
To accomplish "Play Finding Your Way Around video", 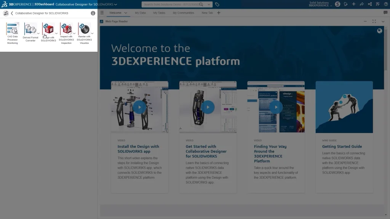I will point(276,107).
